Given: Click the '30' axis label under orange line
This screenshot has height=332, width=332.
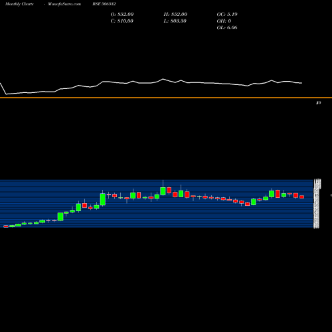Looking at the screenshot, I should [319, 103].
